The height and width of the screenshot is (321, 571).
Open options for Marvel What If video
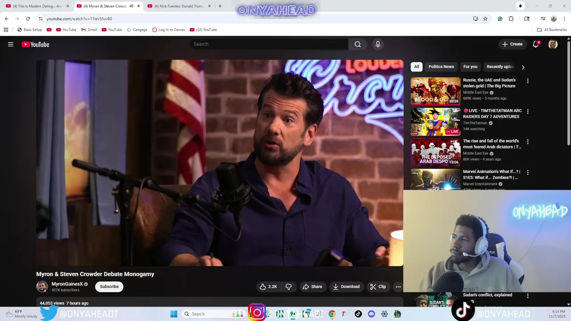[528, 172]
